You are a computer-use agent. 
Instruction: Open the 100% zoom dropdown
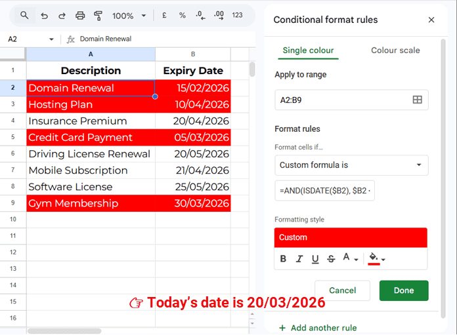[x=129, y=16]
